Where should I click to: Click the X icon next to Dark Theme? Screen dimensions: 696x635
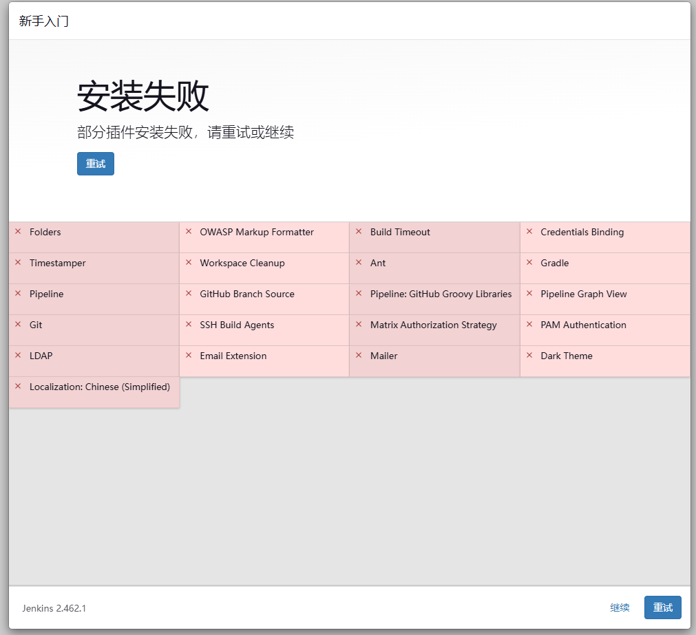(x=529, y=356)
